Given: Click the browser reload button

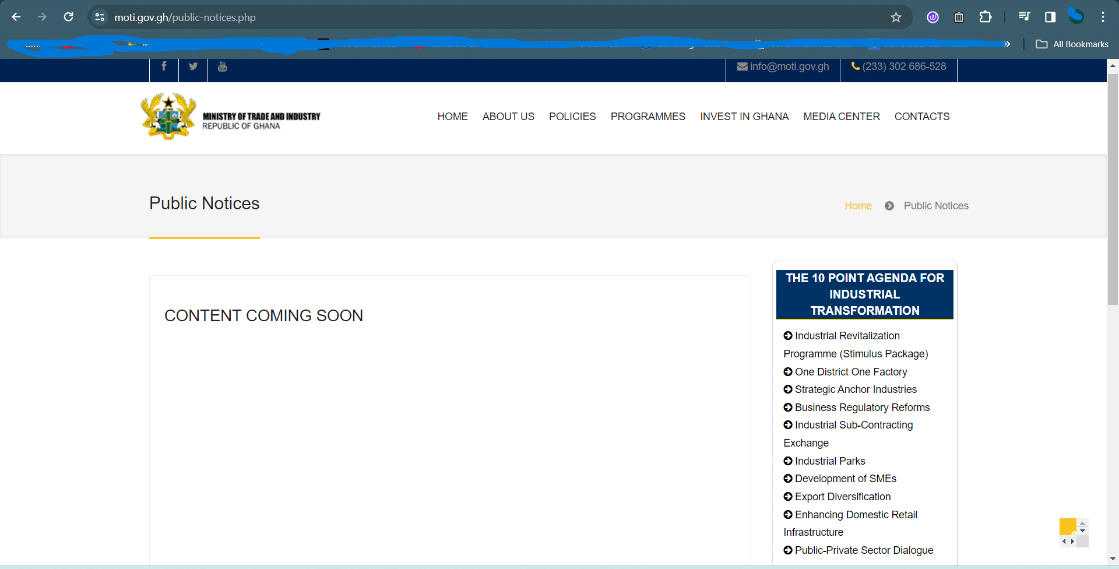Looking at the screenshot, I should coord(69,17).
